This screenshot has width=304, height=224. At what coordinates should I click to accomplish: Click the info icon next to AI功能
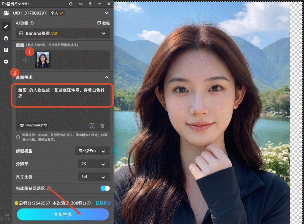(x=32, y=23)
